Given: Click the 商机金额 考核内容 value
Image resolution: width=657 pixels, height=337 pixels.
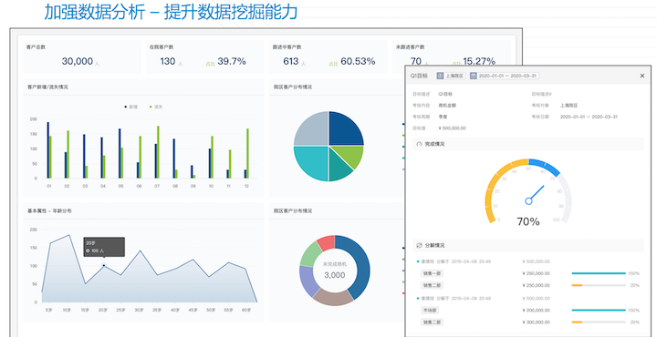Looking at the screenshot, I should 447,106.
